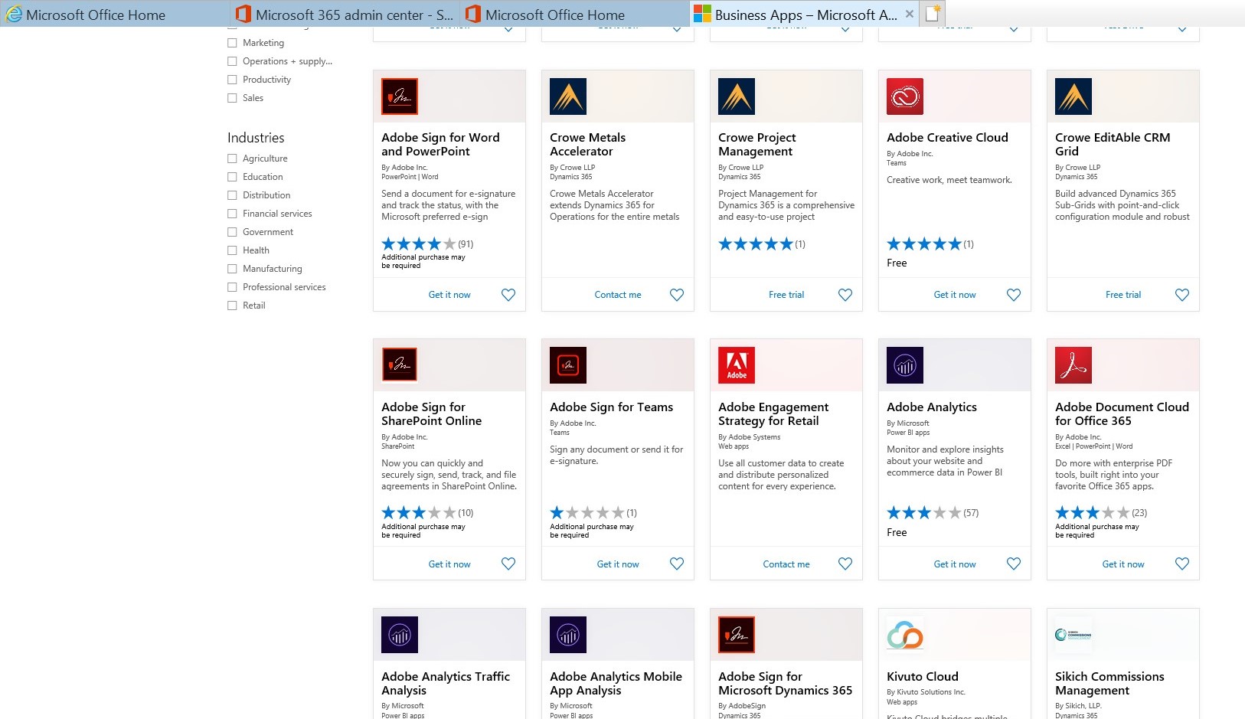The height and width of the screenshot is (719, 1245).
Task: Favorite Adobe Engagement Strategy for Retail heart
Action: point(845,564)
